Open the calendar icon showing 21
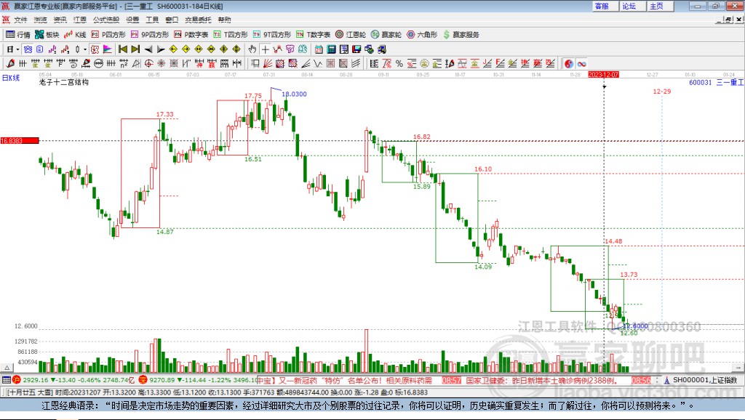This screenshot has height=420, width=745. point(319,49)
